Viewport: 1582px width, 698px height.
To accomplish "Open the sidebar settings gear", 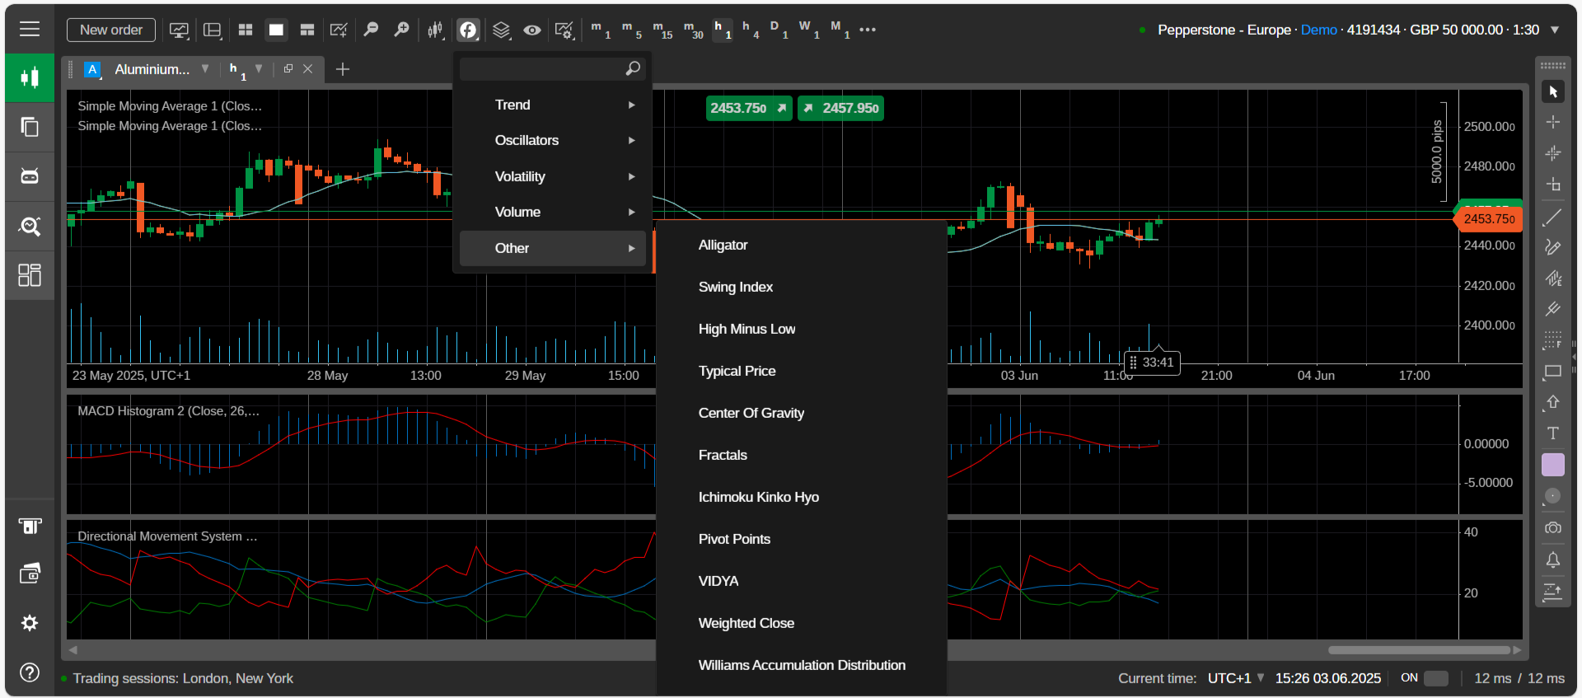I will coord(30,623).
